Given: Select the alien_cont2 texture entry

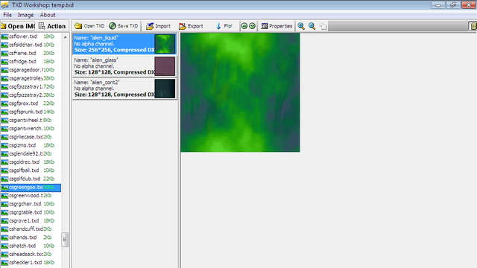Looking at the screenshot, I should (x=124, y=89).
